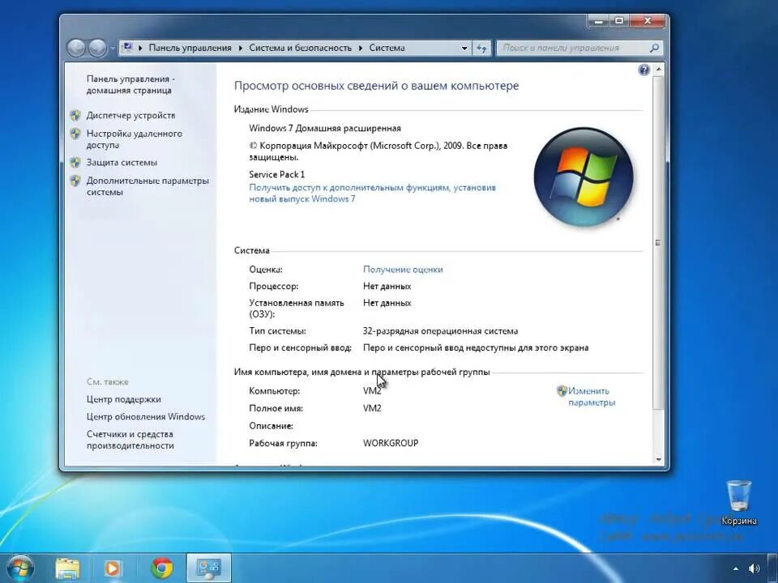Open Центр обновления Windows link
Screen dimensions: 778x583
coord(145,417)
